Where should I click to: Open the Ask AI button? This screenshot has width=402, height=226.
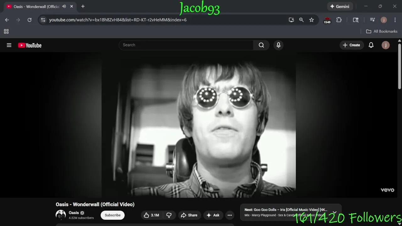pos(213,215)
